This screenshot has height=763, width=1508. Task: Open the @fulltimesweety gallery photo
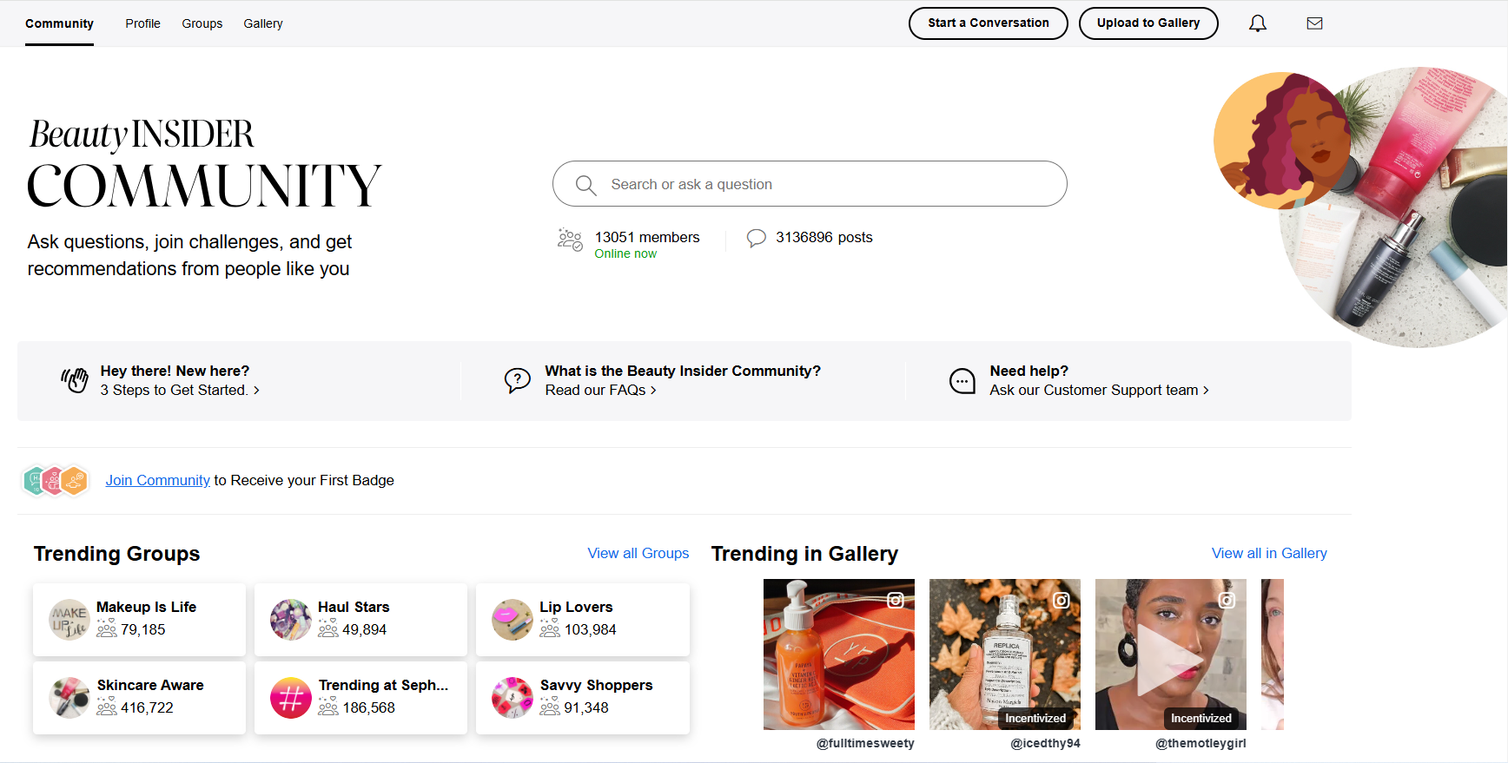click(x=839, y=654)
